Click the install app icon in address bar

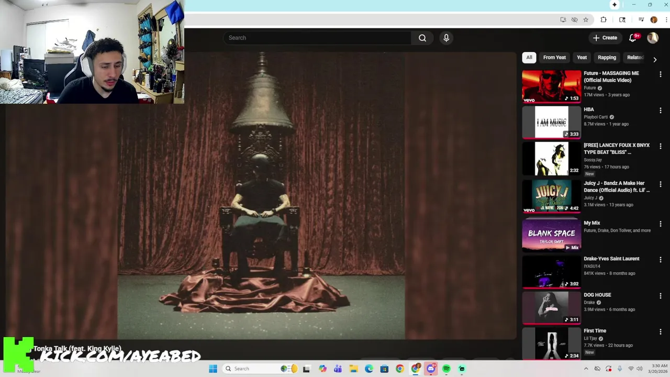563,20
